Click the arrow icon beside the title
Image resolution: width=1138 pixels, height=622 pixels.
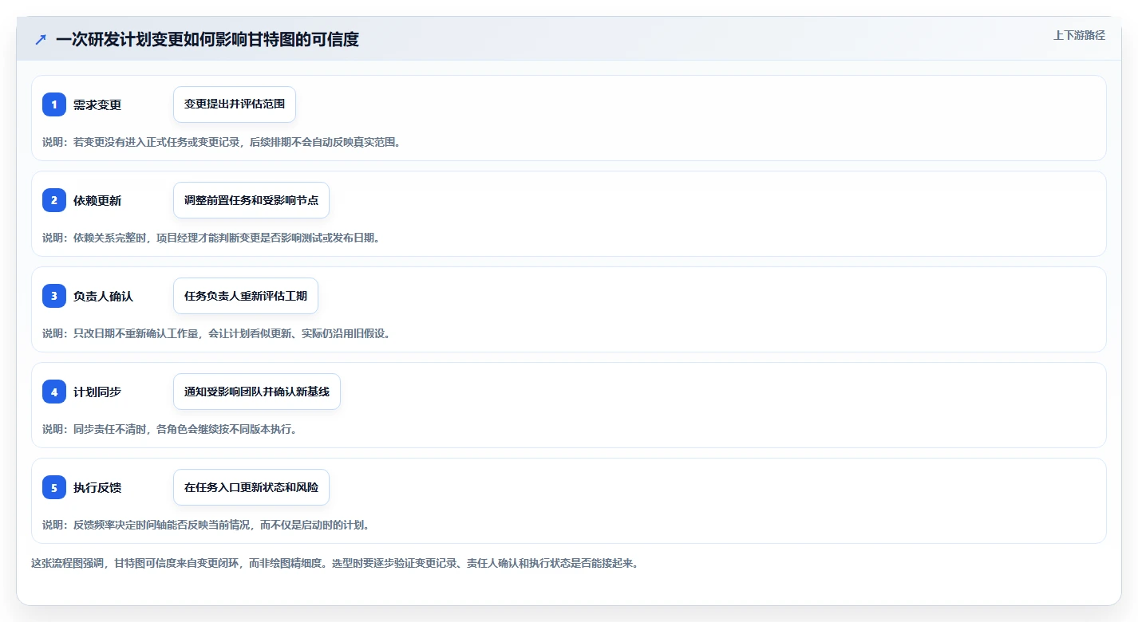point(41,39)
